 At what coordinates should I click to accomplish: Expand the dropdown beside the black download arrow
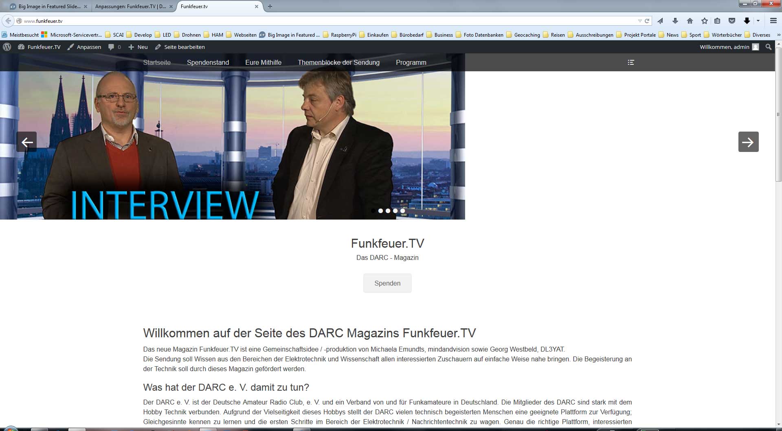coord(758,21)
